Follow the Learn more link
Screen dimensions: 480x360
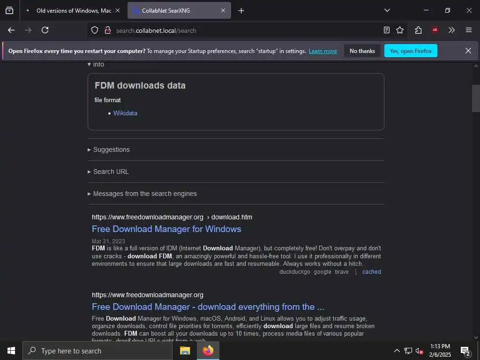pos(323,51)
